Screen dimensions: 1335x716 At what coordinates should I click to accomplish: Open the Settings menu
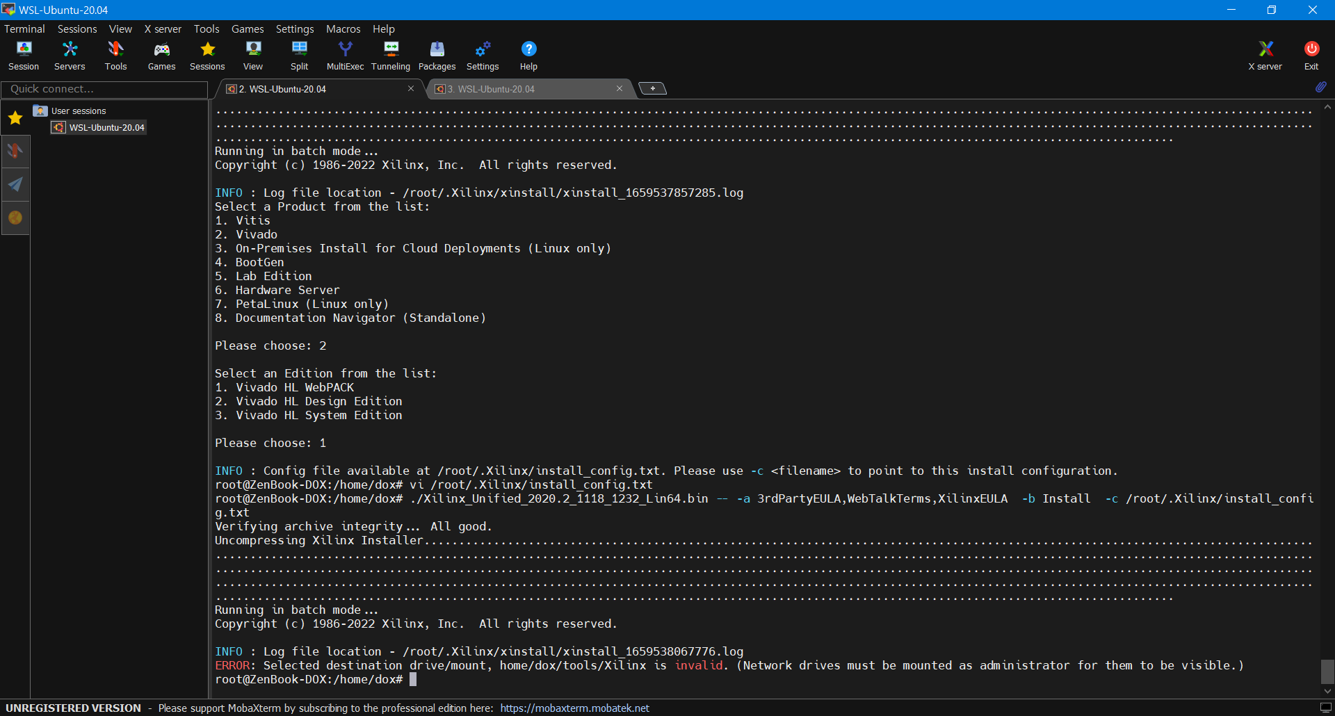[x=295, y=29]
